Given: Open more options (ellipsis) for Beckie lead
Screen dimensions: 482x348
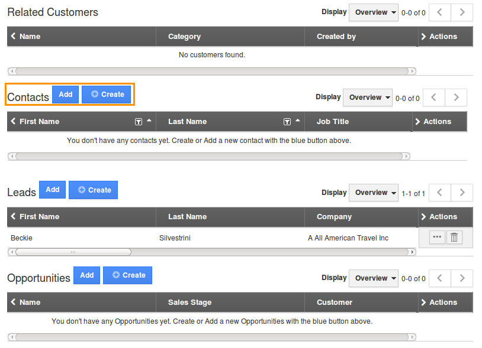Looking at the screenshot, I should click(437, 238).
